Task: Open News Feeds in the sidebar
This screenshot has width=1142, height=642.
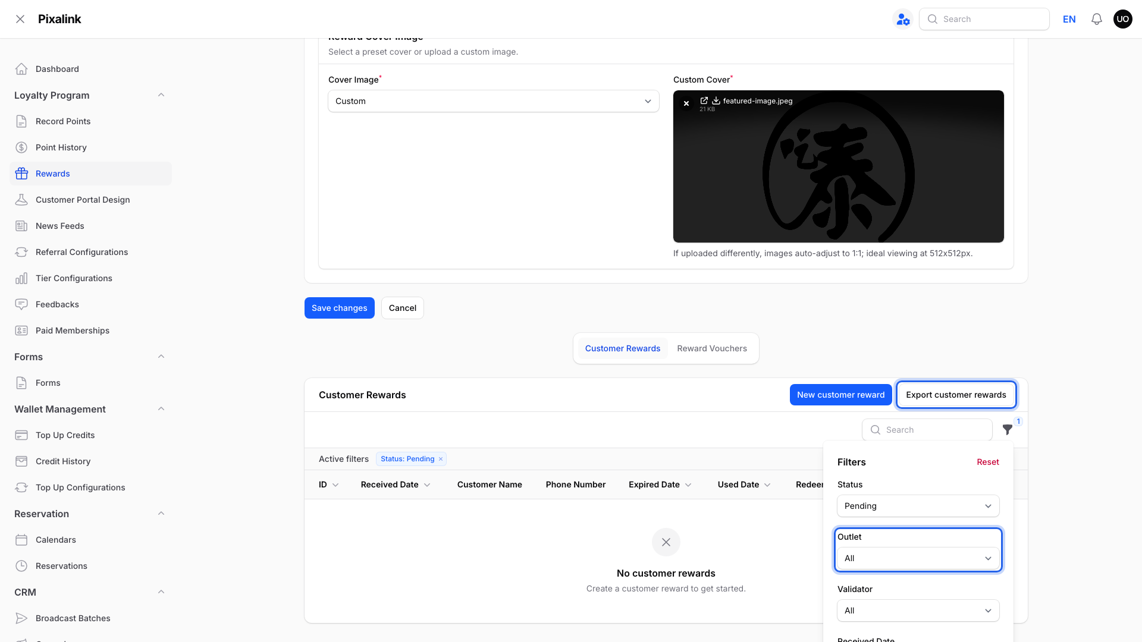Action: 90,226
